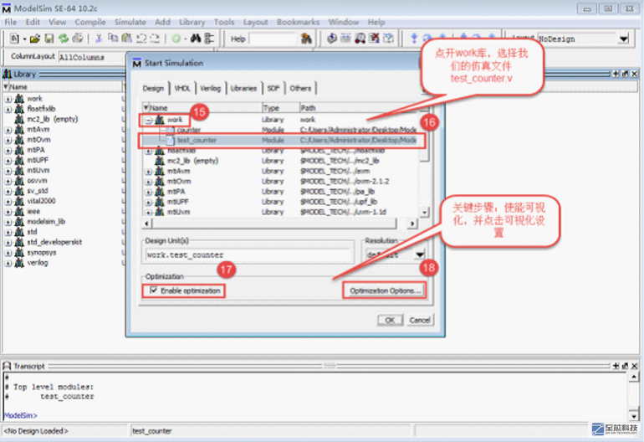
Task: Switch to the Verilog tab
Action: pyautogui.click(x=210, y=89)
